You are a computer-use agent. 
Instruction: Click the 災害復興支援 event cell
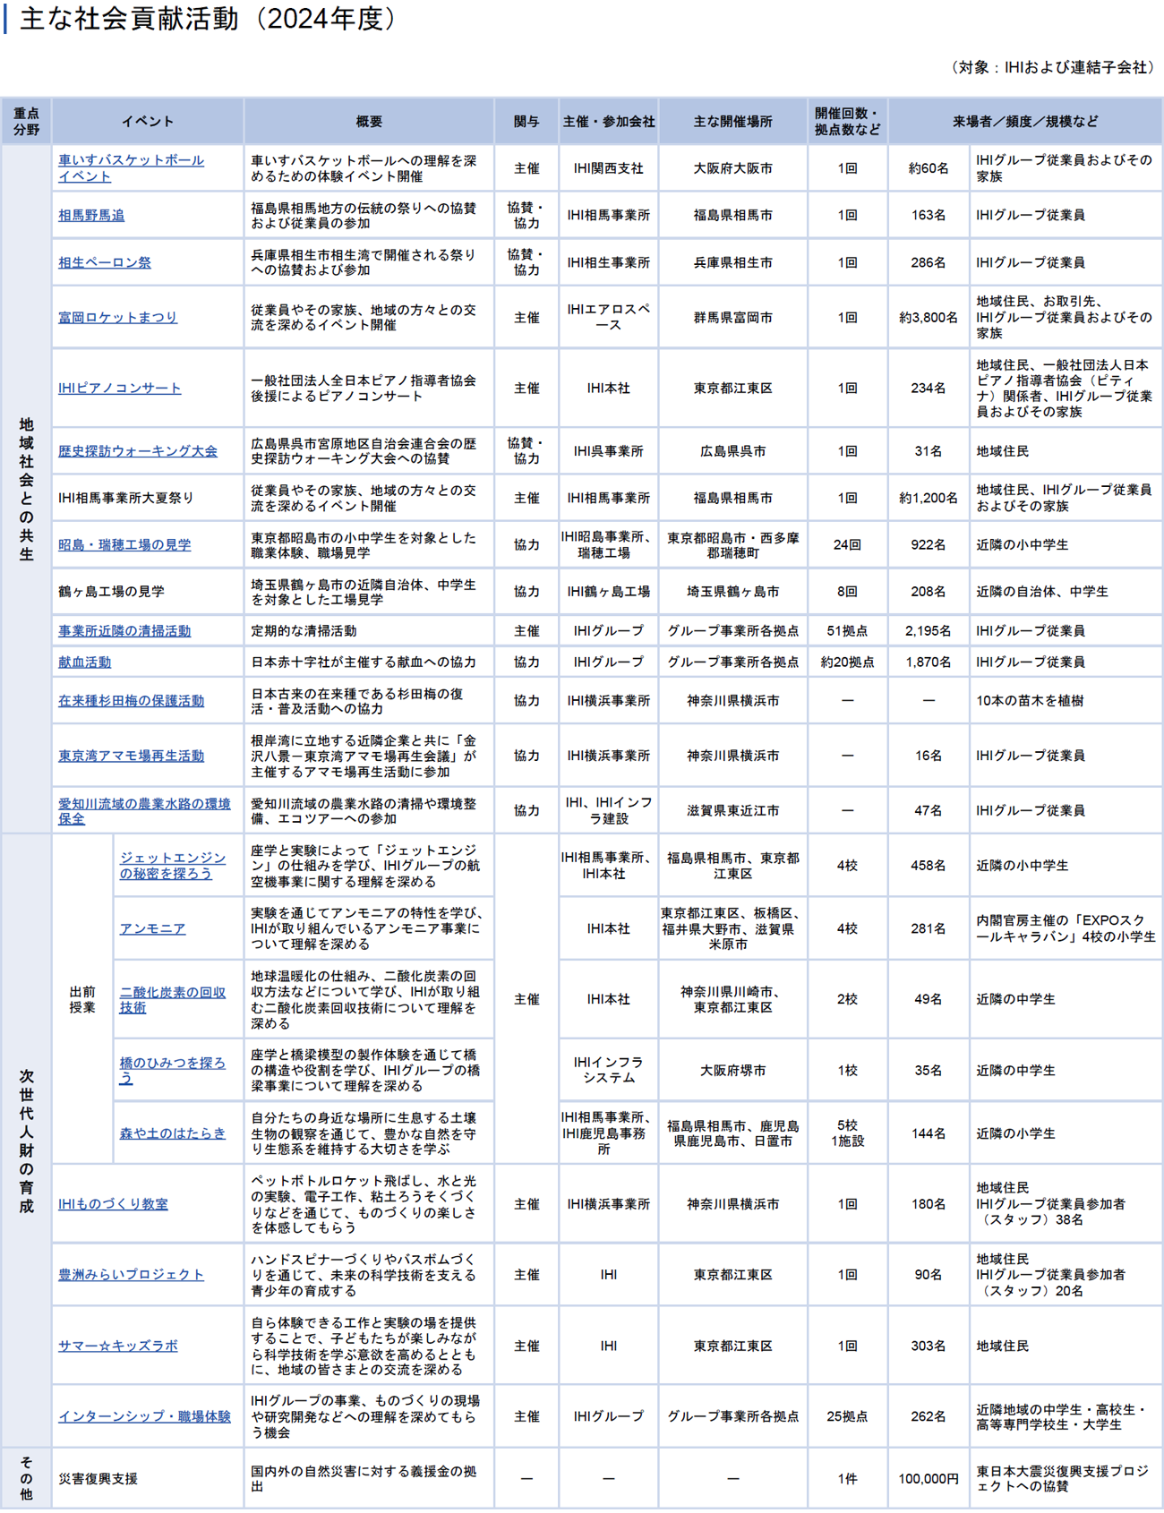tap(148, 1479)
